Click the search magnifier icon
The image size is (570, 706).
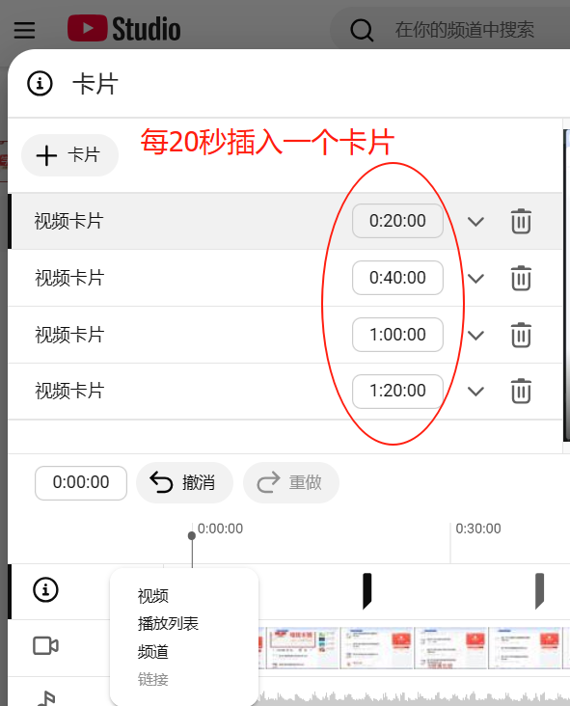362,30
